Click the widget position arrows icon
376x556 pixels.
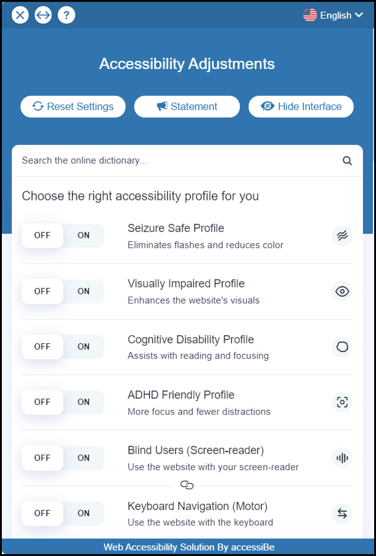[43, 15]
